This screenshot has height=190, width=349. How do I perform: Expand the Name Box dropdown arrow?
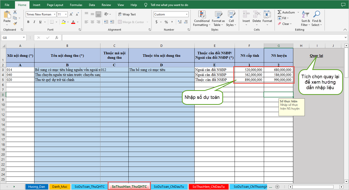pos(24,38)
